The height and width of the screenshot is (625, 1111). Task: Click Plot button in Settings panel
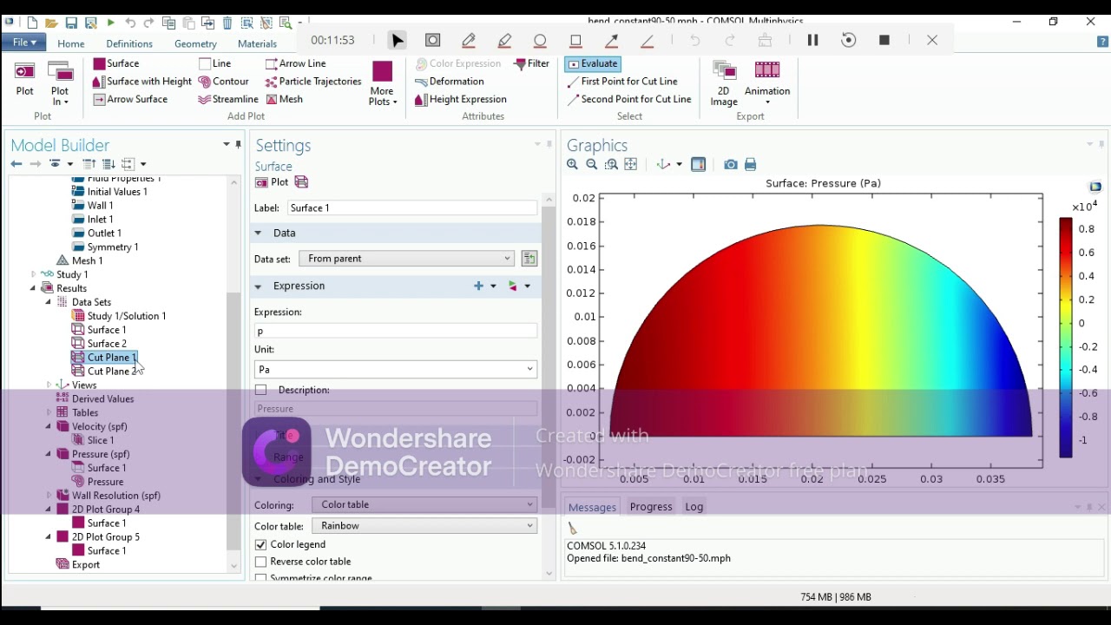coord(272,182)
